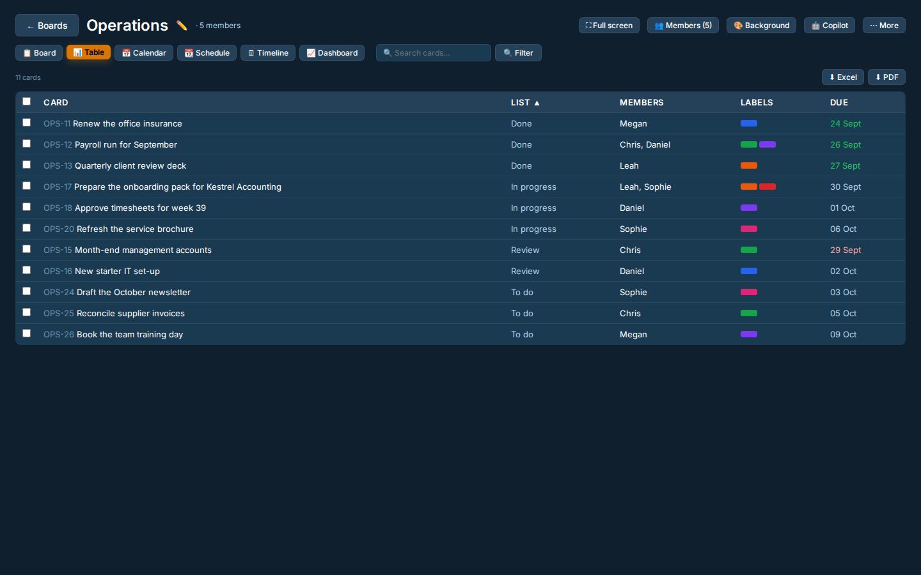Open the Filter options
The height and width of the screenshot is (575, 921).
tap(518, 52)
